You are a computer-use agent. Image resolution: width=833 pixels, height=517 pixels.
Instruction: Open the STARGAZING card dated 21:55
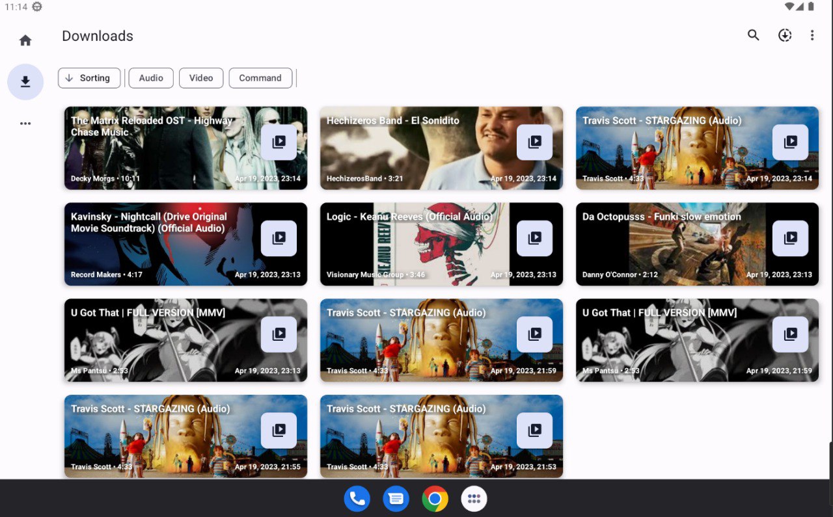185,436
